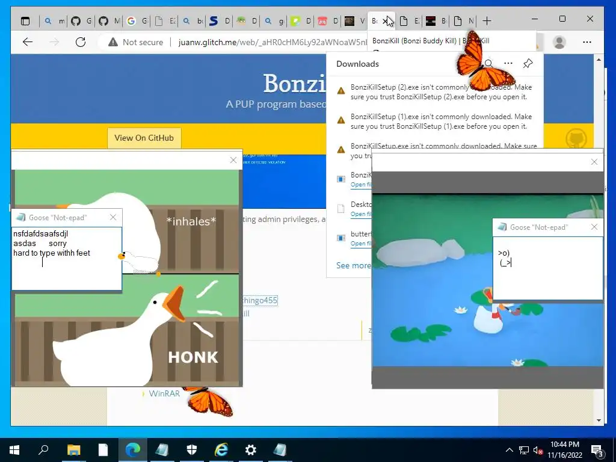Click the network tray icon
Image resolution: width=616 pixels, height=462 pixels.
point(524,450)
